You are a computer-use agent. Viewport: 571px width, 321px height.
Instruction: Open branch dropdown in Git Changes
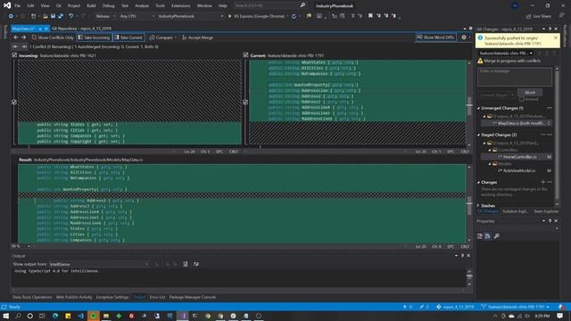[x=506, y=53]
